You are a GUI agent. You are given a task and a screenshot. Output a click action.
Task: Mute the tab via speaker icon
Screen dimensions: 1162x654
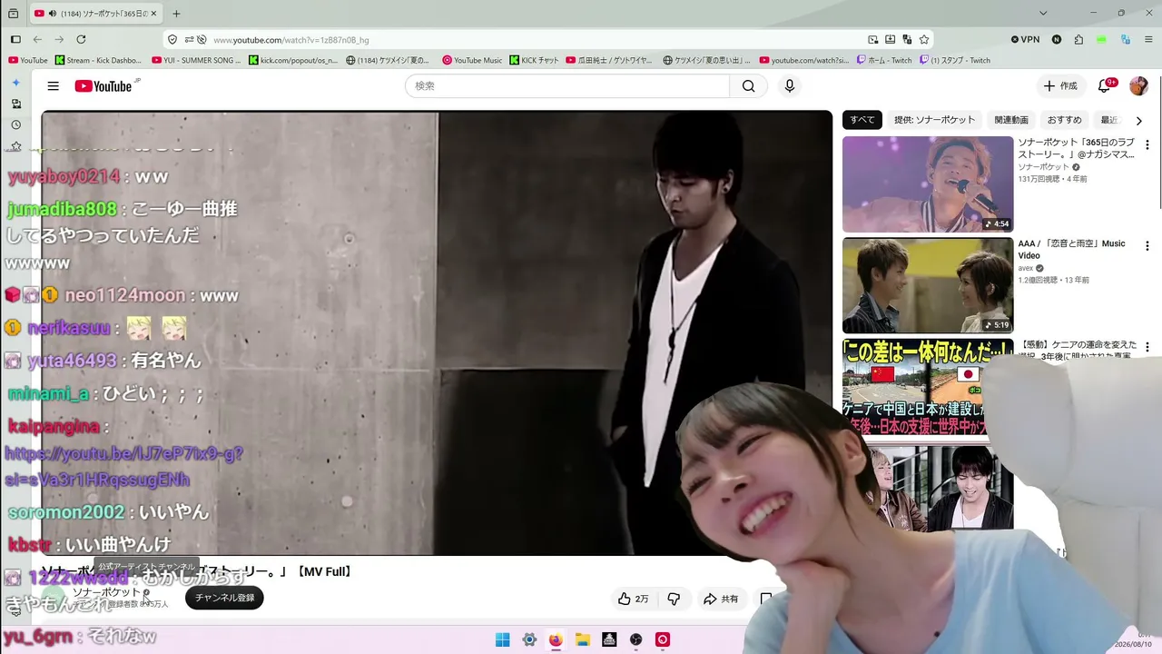(53, 14)
